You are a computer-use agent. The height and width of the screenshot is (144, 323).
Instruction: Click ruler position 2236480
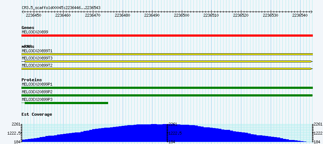point(123,15)
